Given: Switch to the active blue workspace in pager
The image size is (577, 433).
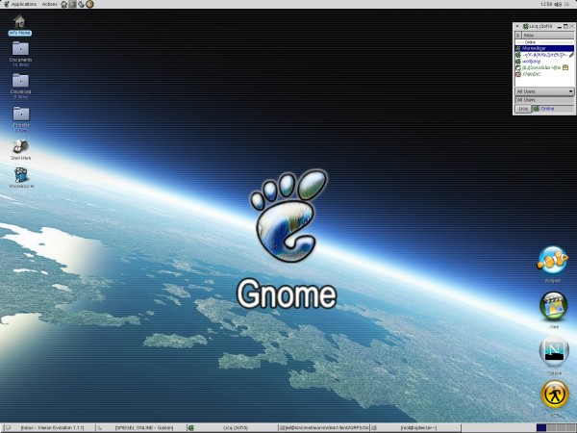Looking at the screenshot, I should click(x=541, y=428).
